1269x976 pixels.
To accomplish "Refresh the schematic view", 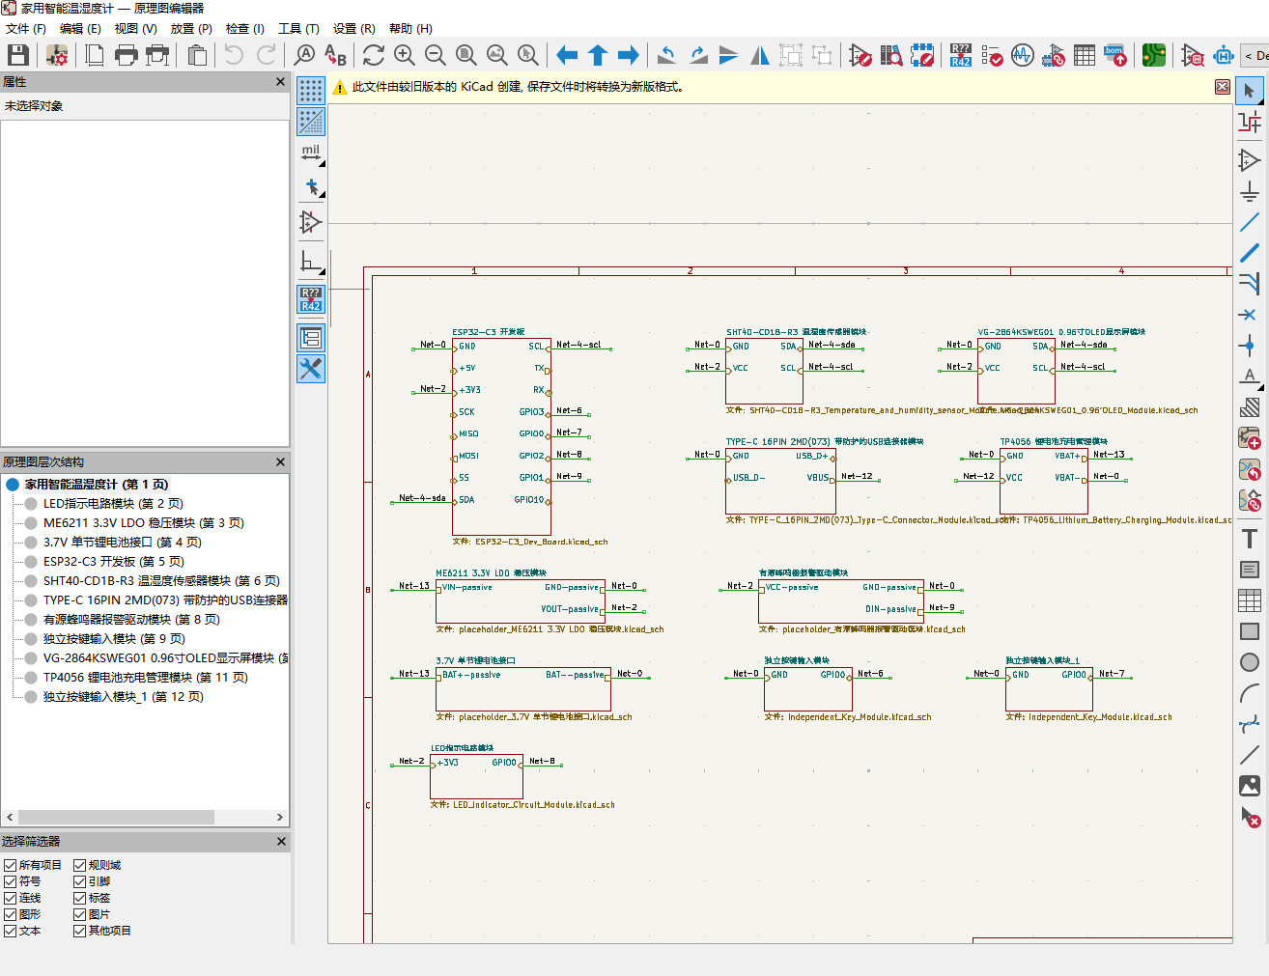I will point(374,55).
